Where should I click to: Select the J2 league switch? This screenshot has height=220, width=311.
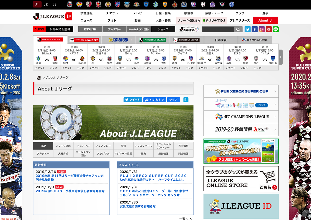(x=46, y=4)
